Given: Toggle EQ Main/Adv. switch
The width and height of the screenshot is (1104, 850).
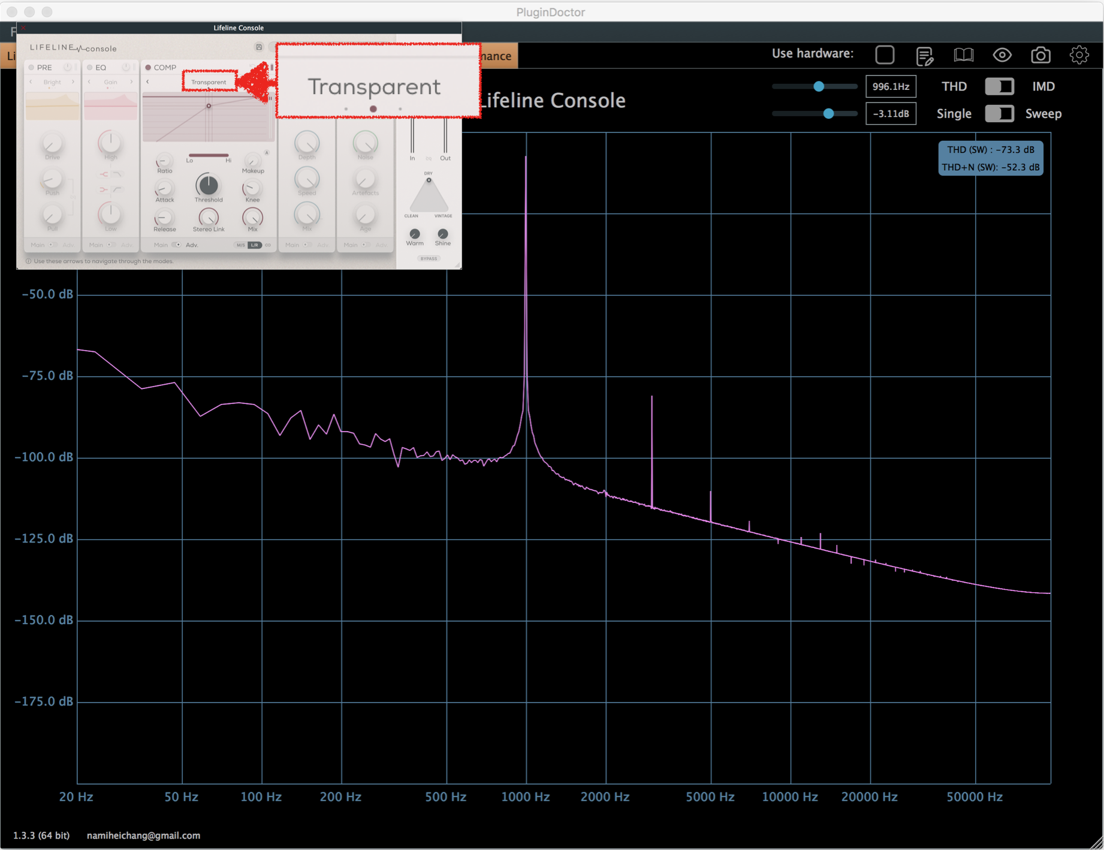Looking at the screenshot, I should pos(111,245).
